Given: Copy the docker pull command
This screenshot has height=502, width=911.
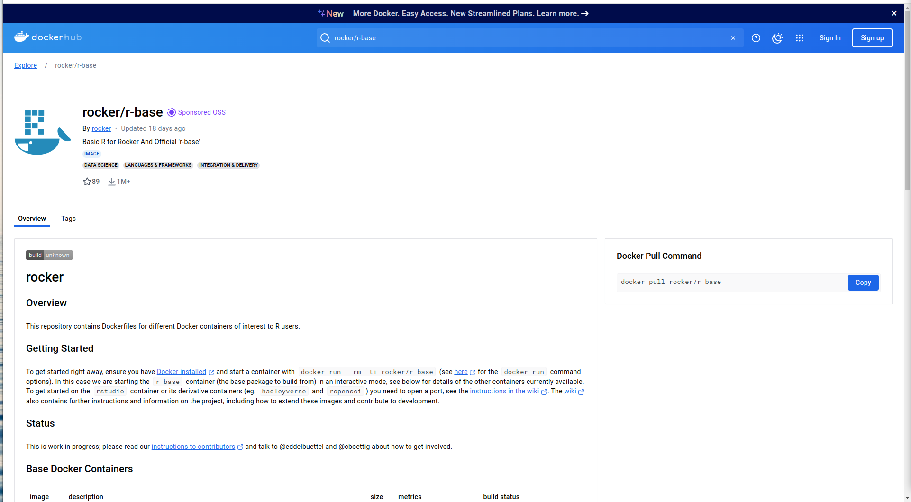Looking at the screenshot, I should [863, 283].
